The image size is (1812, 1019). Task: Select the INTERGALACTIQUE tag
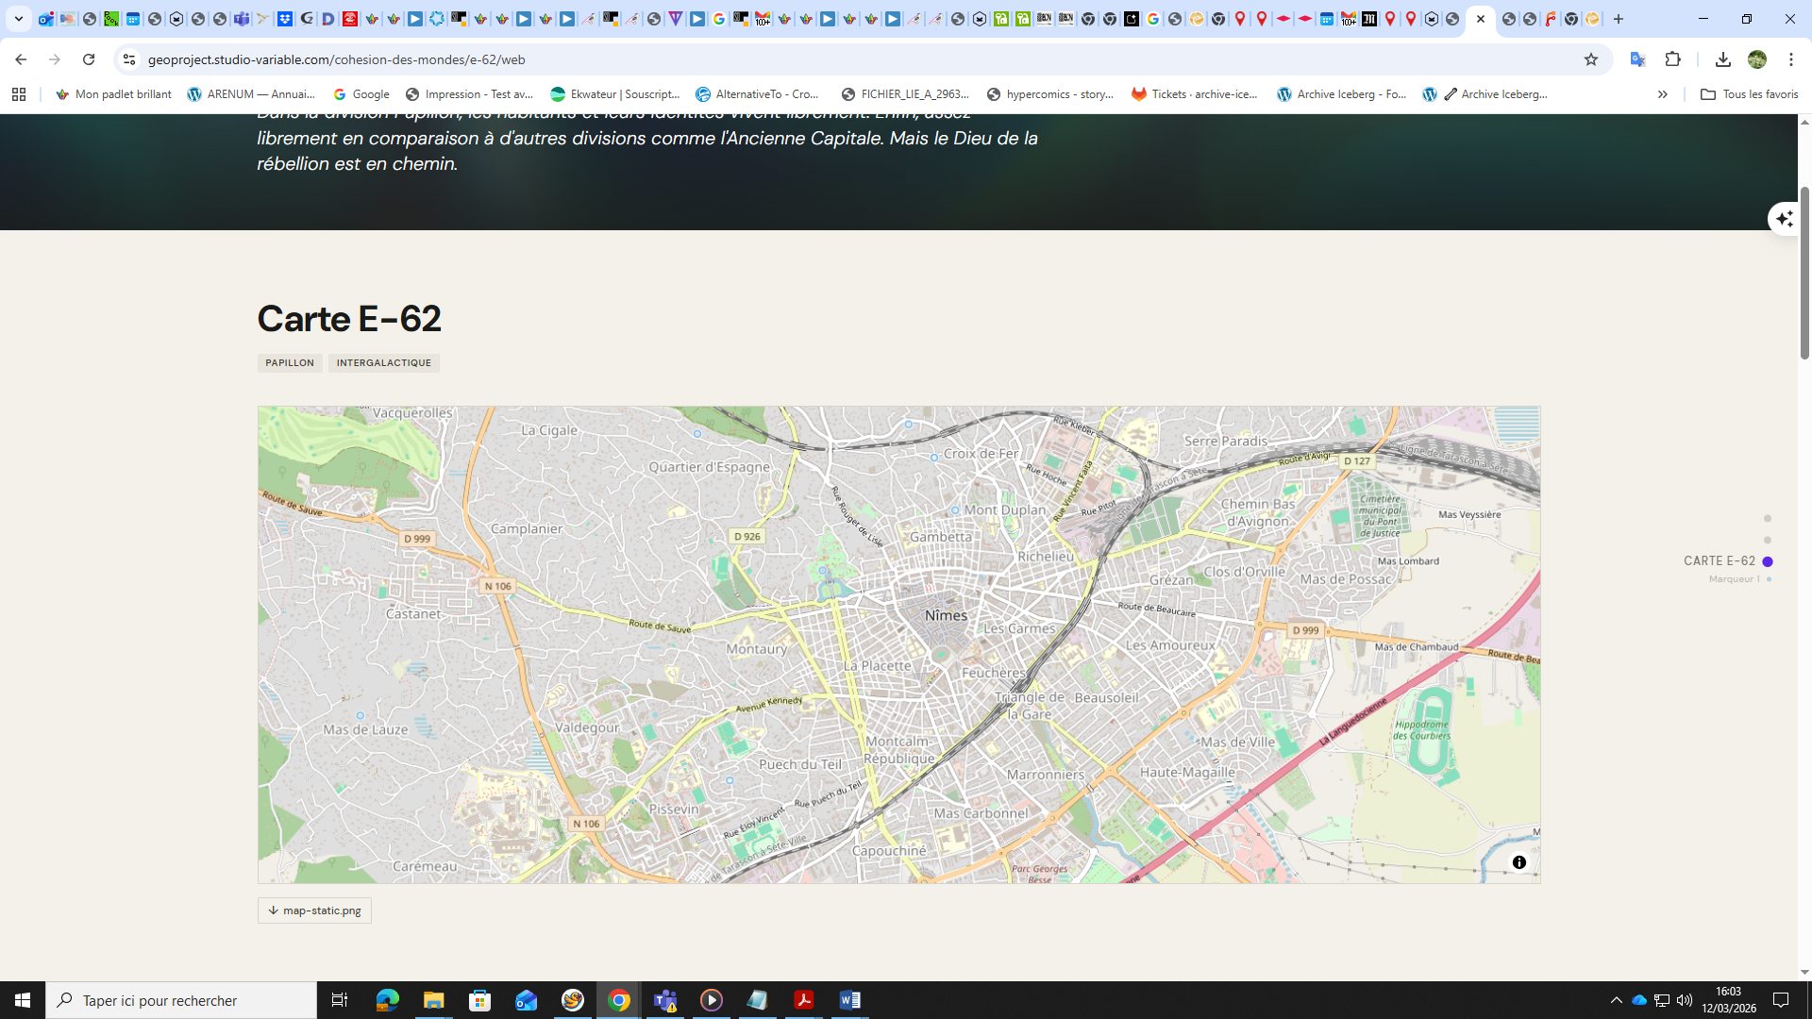pos(383,363)
